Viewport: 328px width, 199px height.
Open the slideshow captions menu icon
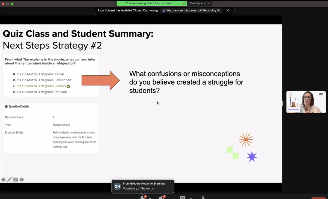[x=16, y=180]
